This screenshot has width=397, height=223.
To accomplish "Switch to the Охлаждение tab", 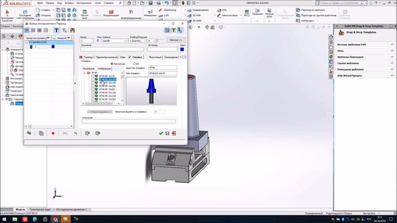I will [x=171, y=58].
